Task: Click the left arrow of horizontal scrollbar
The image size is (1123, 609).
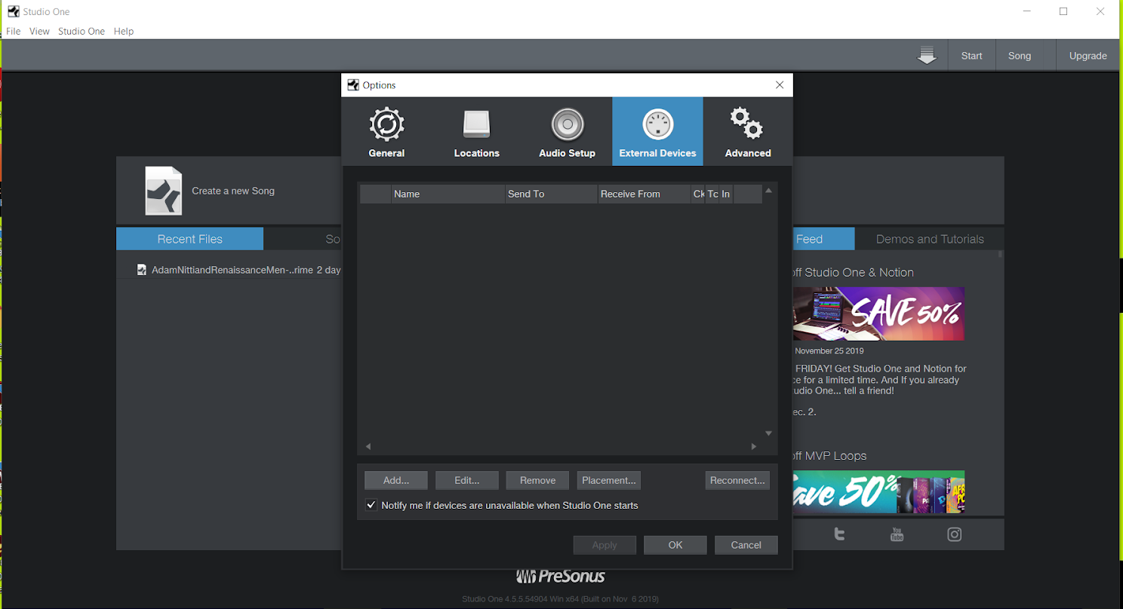Action: pos(368,447)
